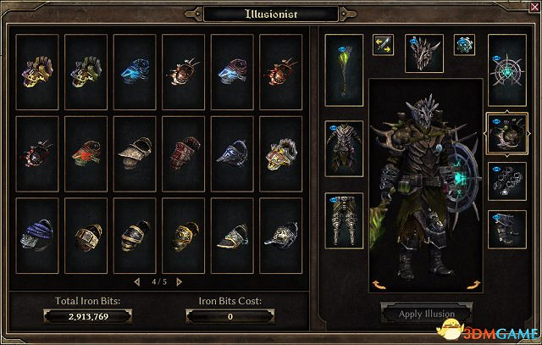Click the Apply Illusion button
This screenshot has height=345, width=542.
[427, 314]
